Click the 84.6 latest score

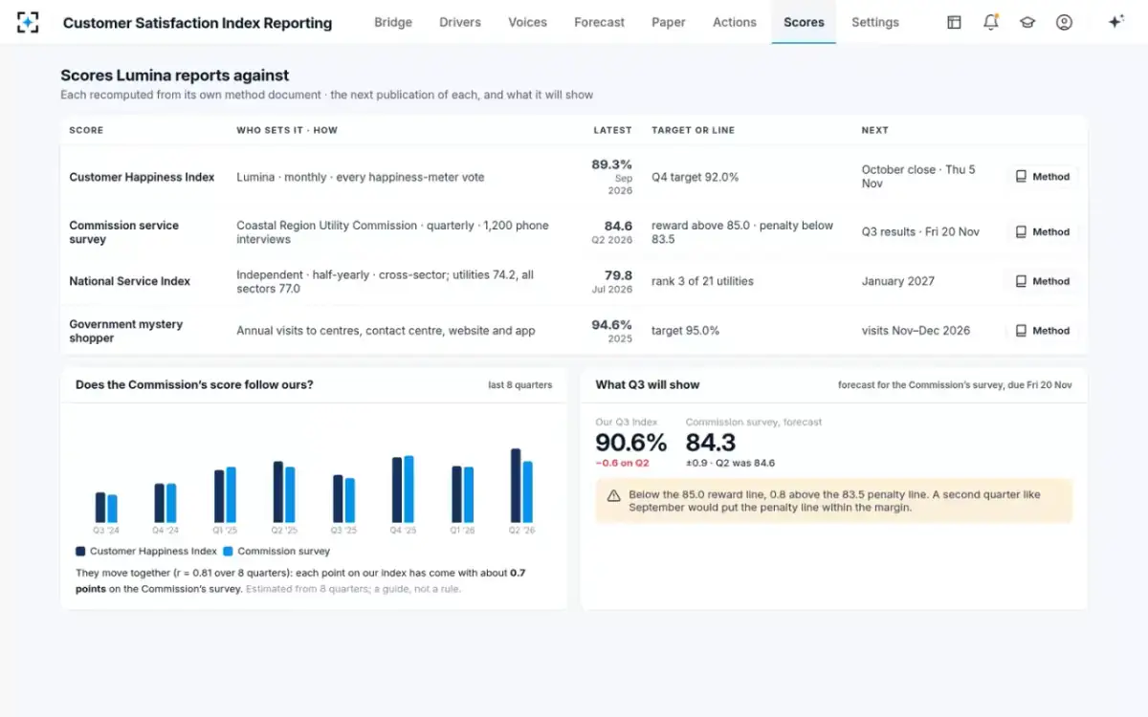tap(618, 227)
